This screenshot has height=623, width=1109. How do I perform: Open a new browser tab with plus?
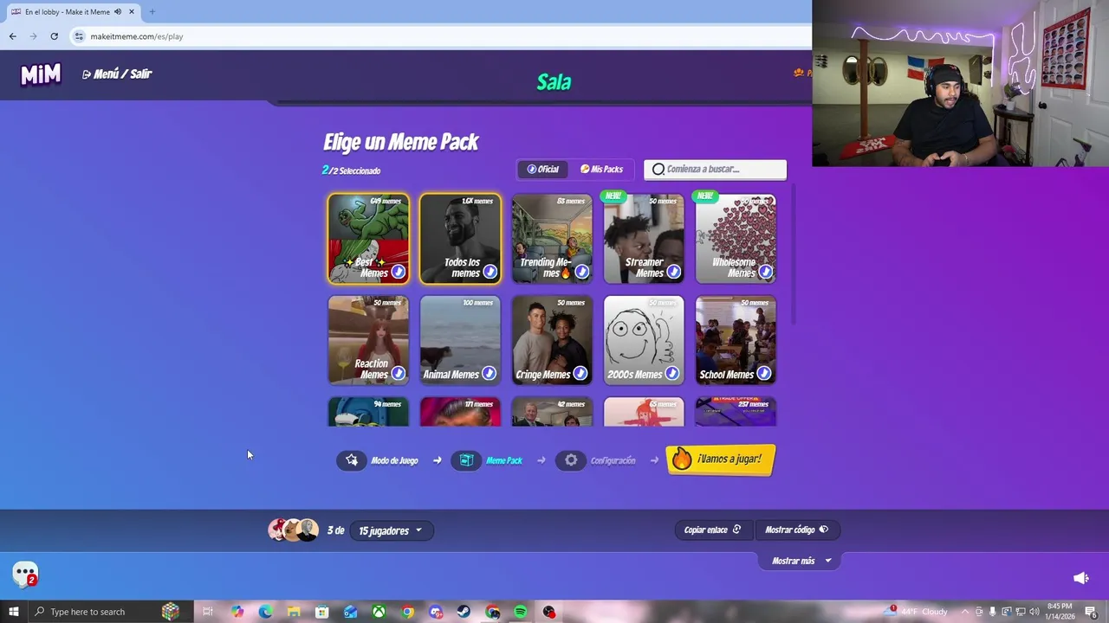tap(152, 12)
